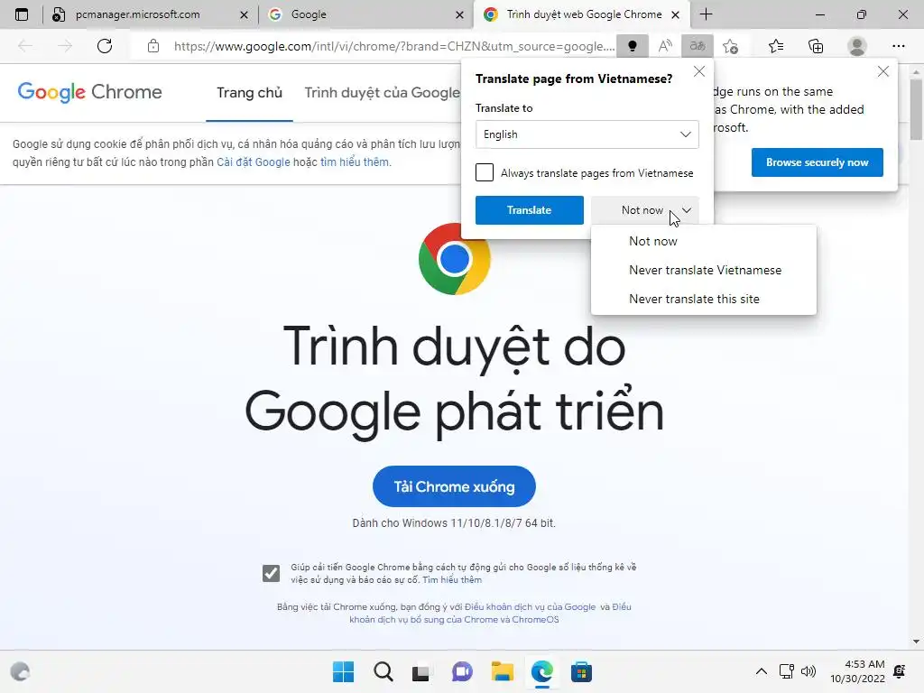Image resolution: width=924 pixels, height=693 pixels.
Task: Click the Google Chrome logo on the page
Action: point(89,92)
